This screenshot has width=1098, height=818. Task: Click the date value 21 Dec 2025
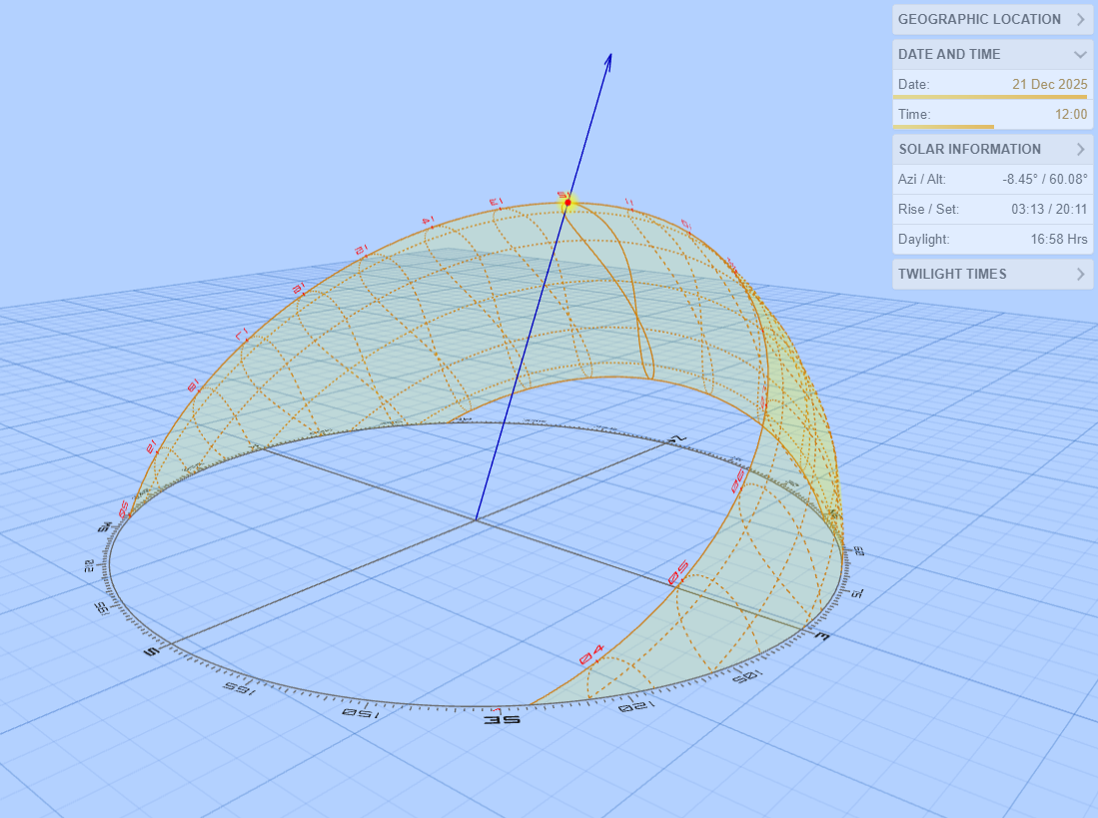click(1049, 84)
